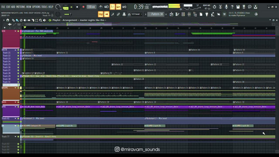
Task: Collapse the AMB group arrow
Action: [x=16, y=107]
